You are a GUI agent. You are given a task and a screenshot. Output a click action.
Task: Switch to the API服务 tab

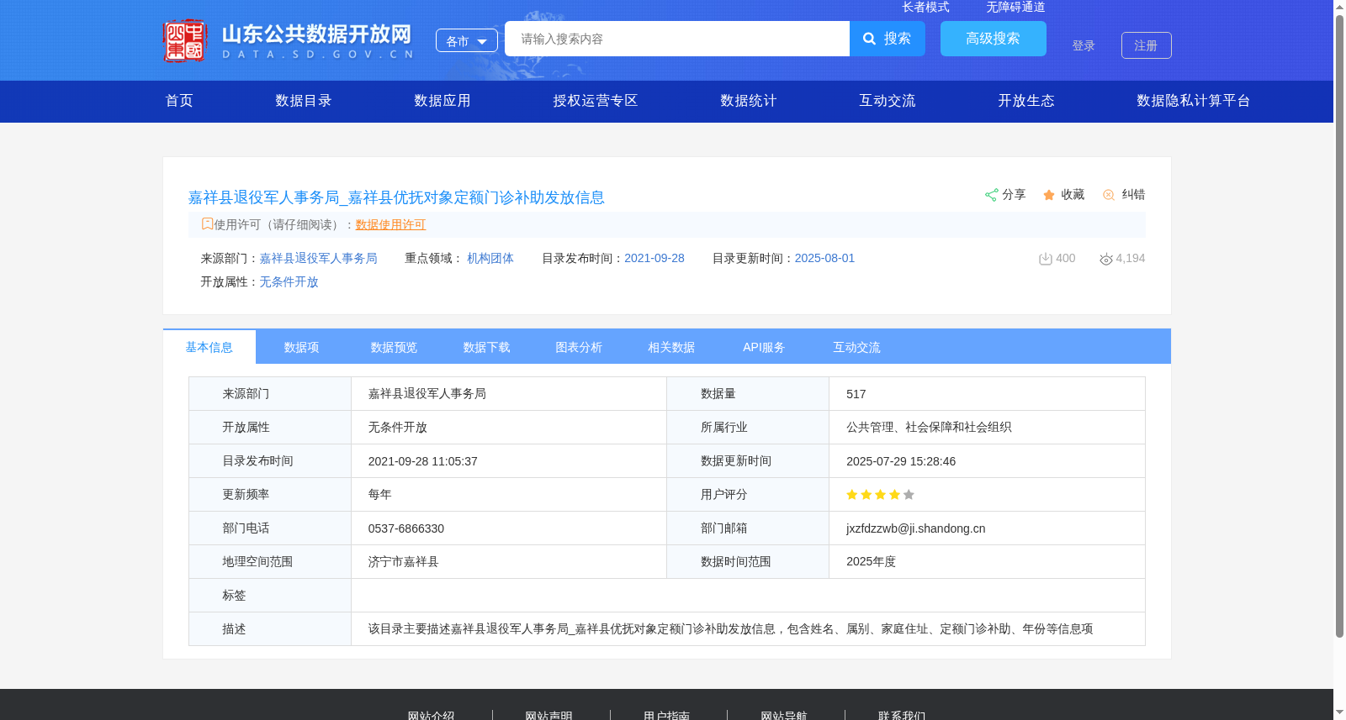pos(765,347)
